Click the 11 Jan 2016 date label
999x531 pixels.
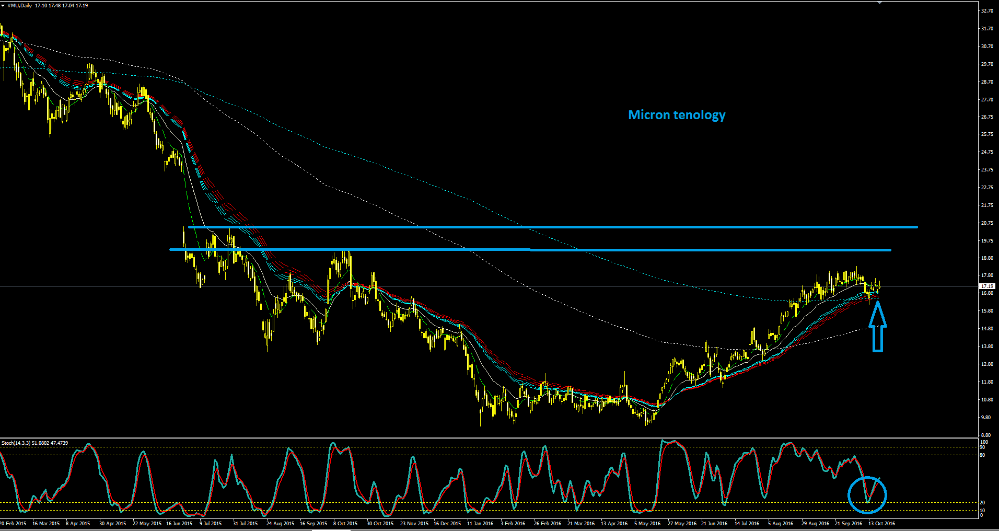(480, 524)
